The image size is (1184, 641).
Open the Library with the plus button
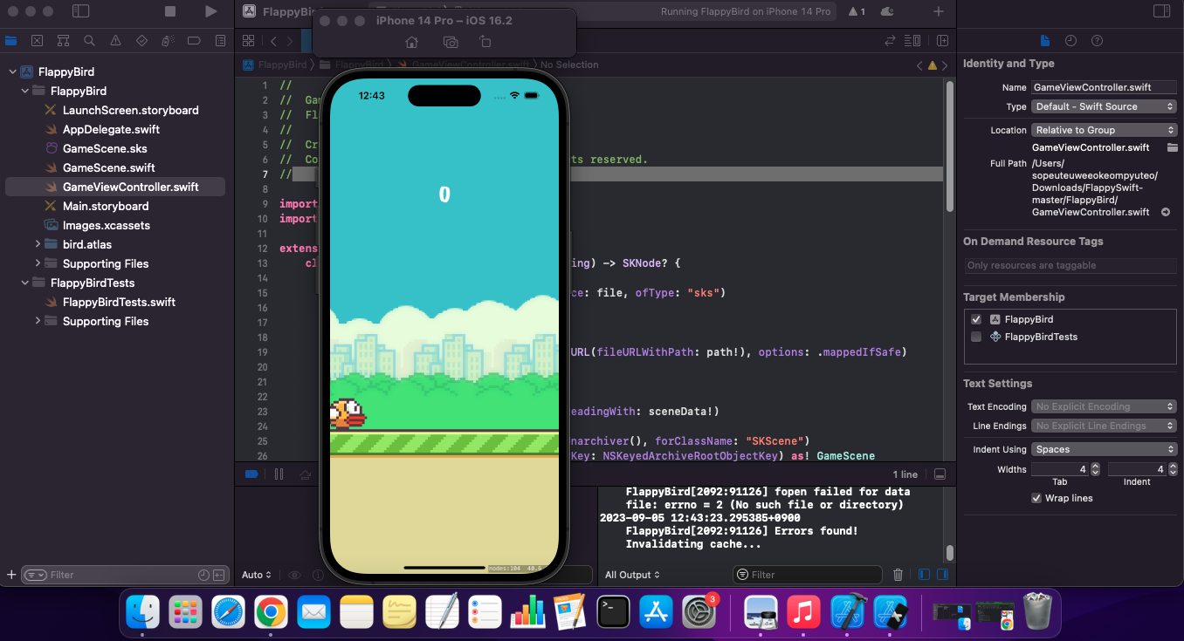click(939, 11)
